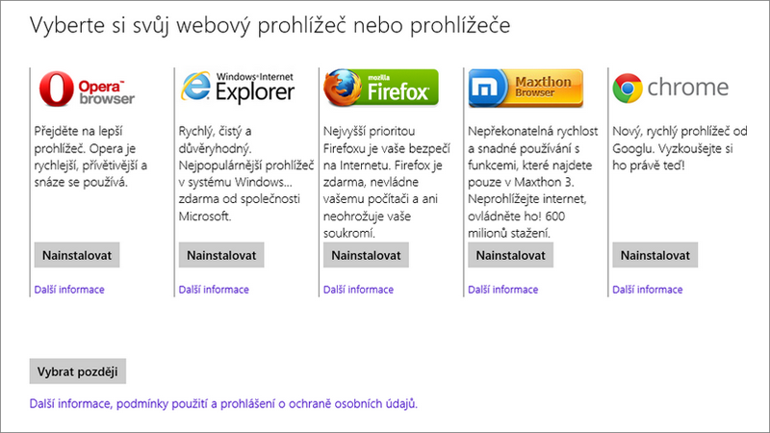Click the Opera browser logo
Image resolution: width=770 pixels, height=433 pixels.
tap(87, 89)
